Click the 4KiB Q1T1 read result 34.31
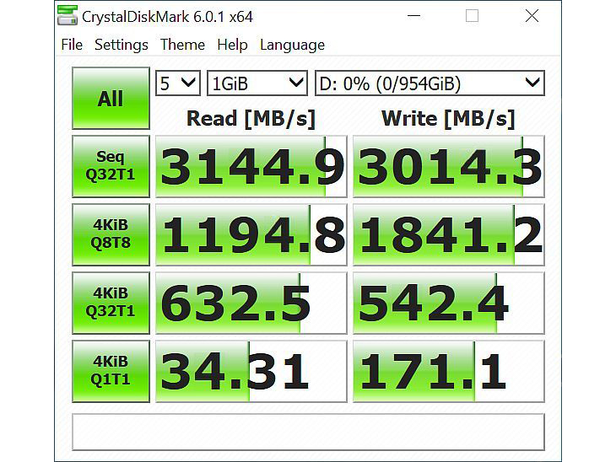This screenshot has height=462, width=616. 251,371
